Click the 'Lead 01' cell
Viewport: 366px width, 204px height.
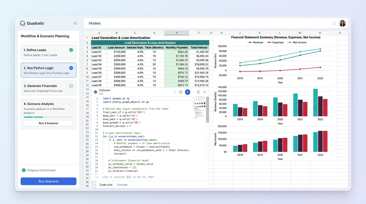coord(99,52)
